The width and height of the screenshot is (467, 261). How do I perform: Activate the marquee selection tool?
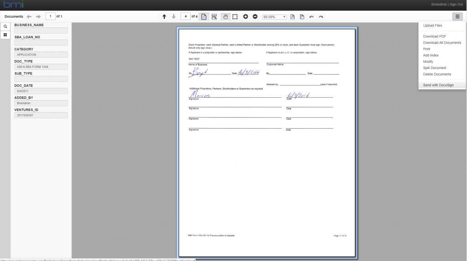click(x=235, y=17)
